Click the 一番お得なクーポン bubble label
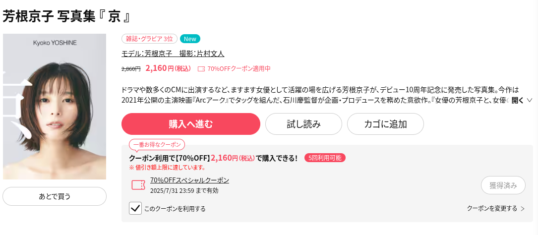 pyautogui.click(x=157, y=144)
